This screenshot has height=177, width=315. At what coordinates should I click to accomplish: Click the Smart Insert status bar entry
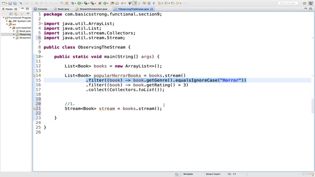213,174
